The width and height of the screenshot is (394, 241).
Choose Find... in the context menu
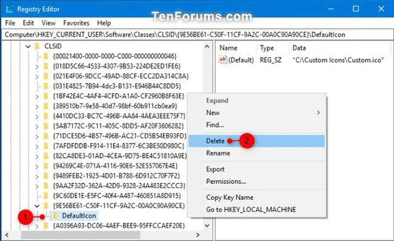tap(257, 125)
